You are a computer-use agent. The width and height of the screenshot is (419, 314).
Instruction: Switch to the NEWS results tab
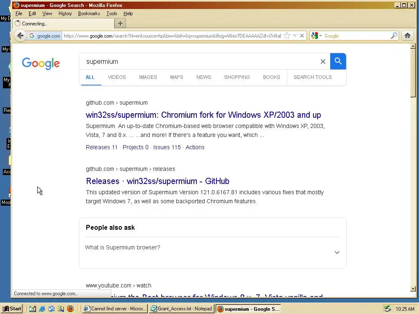point(204,77)
